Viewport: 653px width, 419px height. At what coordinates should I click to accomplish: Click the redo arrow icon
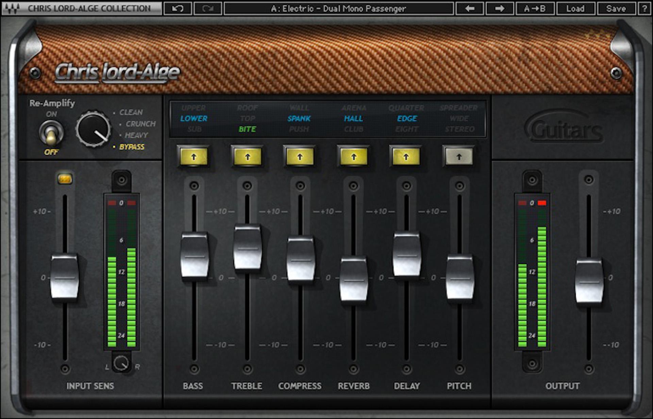click(207, 7)
